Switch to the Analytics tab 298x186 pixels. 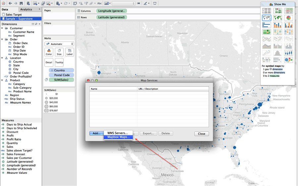pyautogui.click(x=26, y=10)
